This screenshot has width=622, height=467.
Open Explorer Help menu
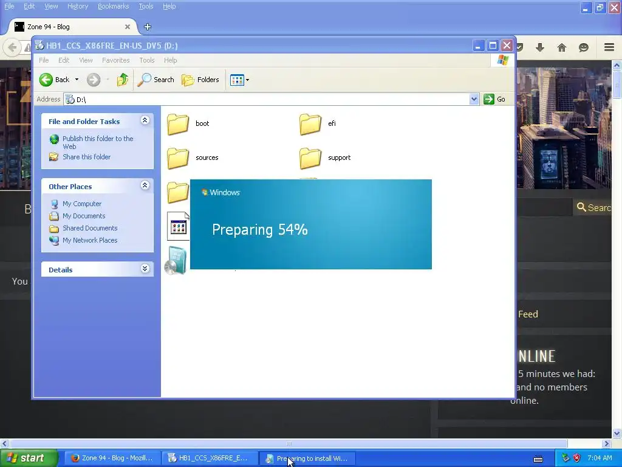click(171, 60)
